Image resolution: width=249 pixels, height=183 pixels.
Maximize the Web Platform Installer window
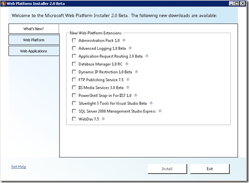point(237,3)
